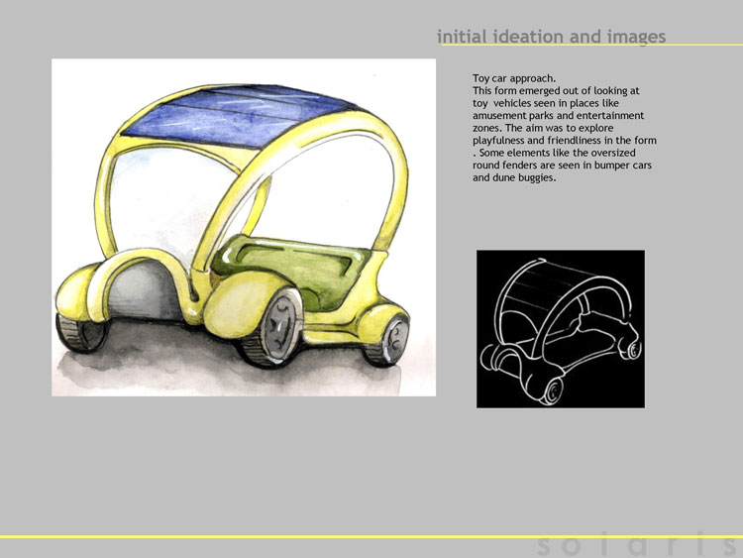Click the front wheel in the white outline sketch

[x=552, y=391]
